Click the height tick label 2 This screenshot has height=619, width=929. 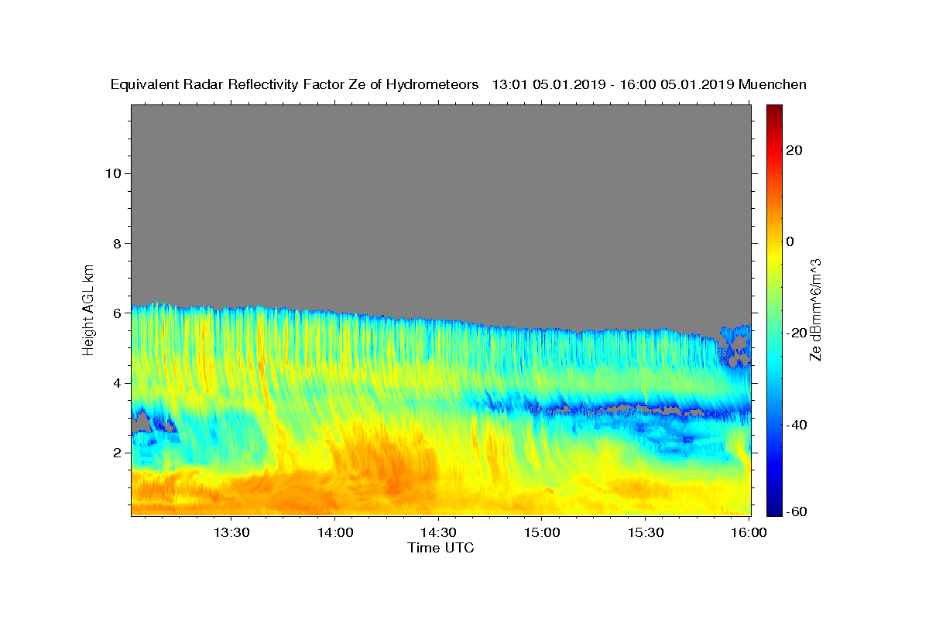[117, 453]
